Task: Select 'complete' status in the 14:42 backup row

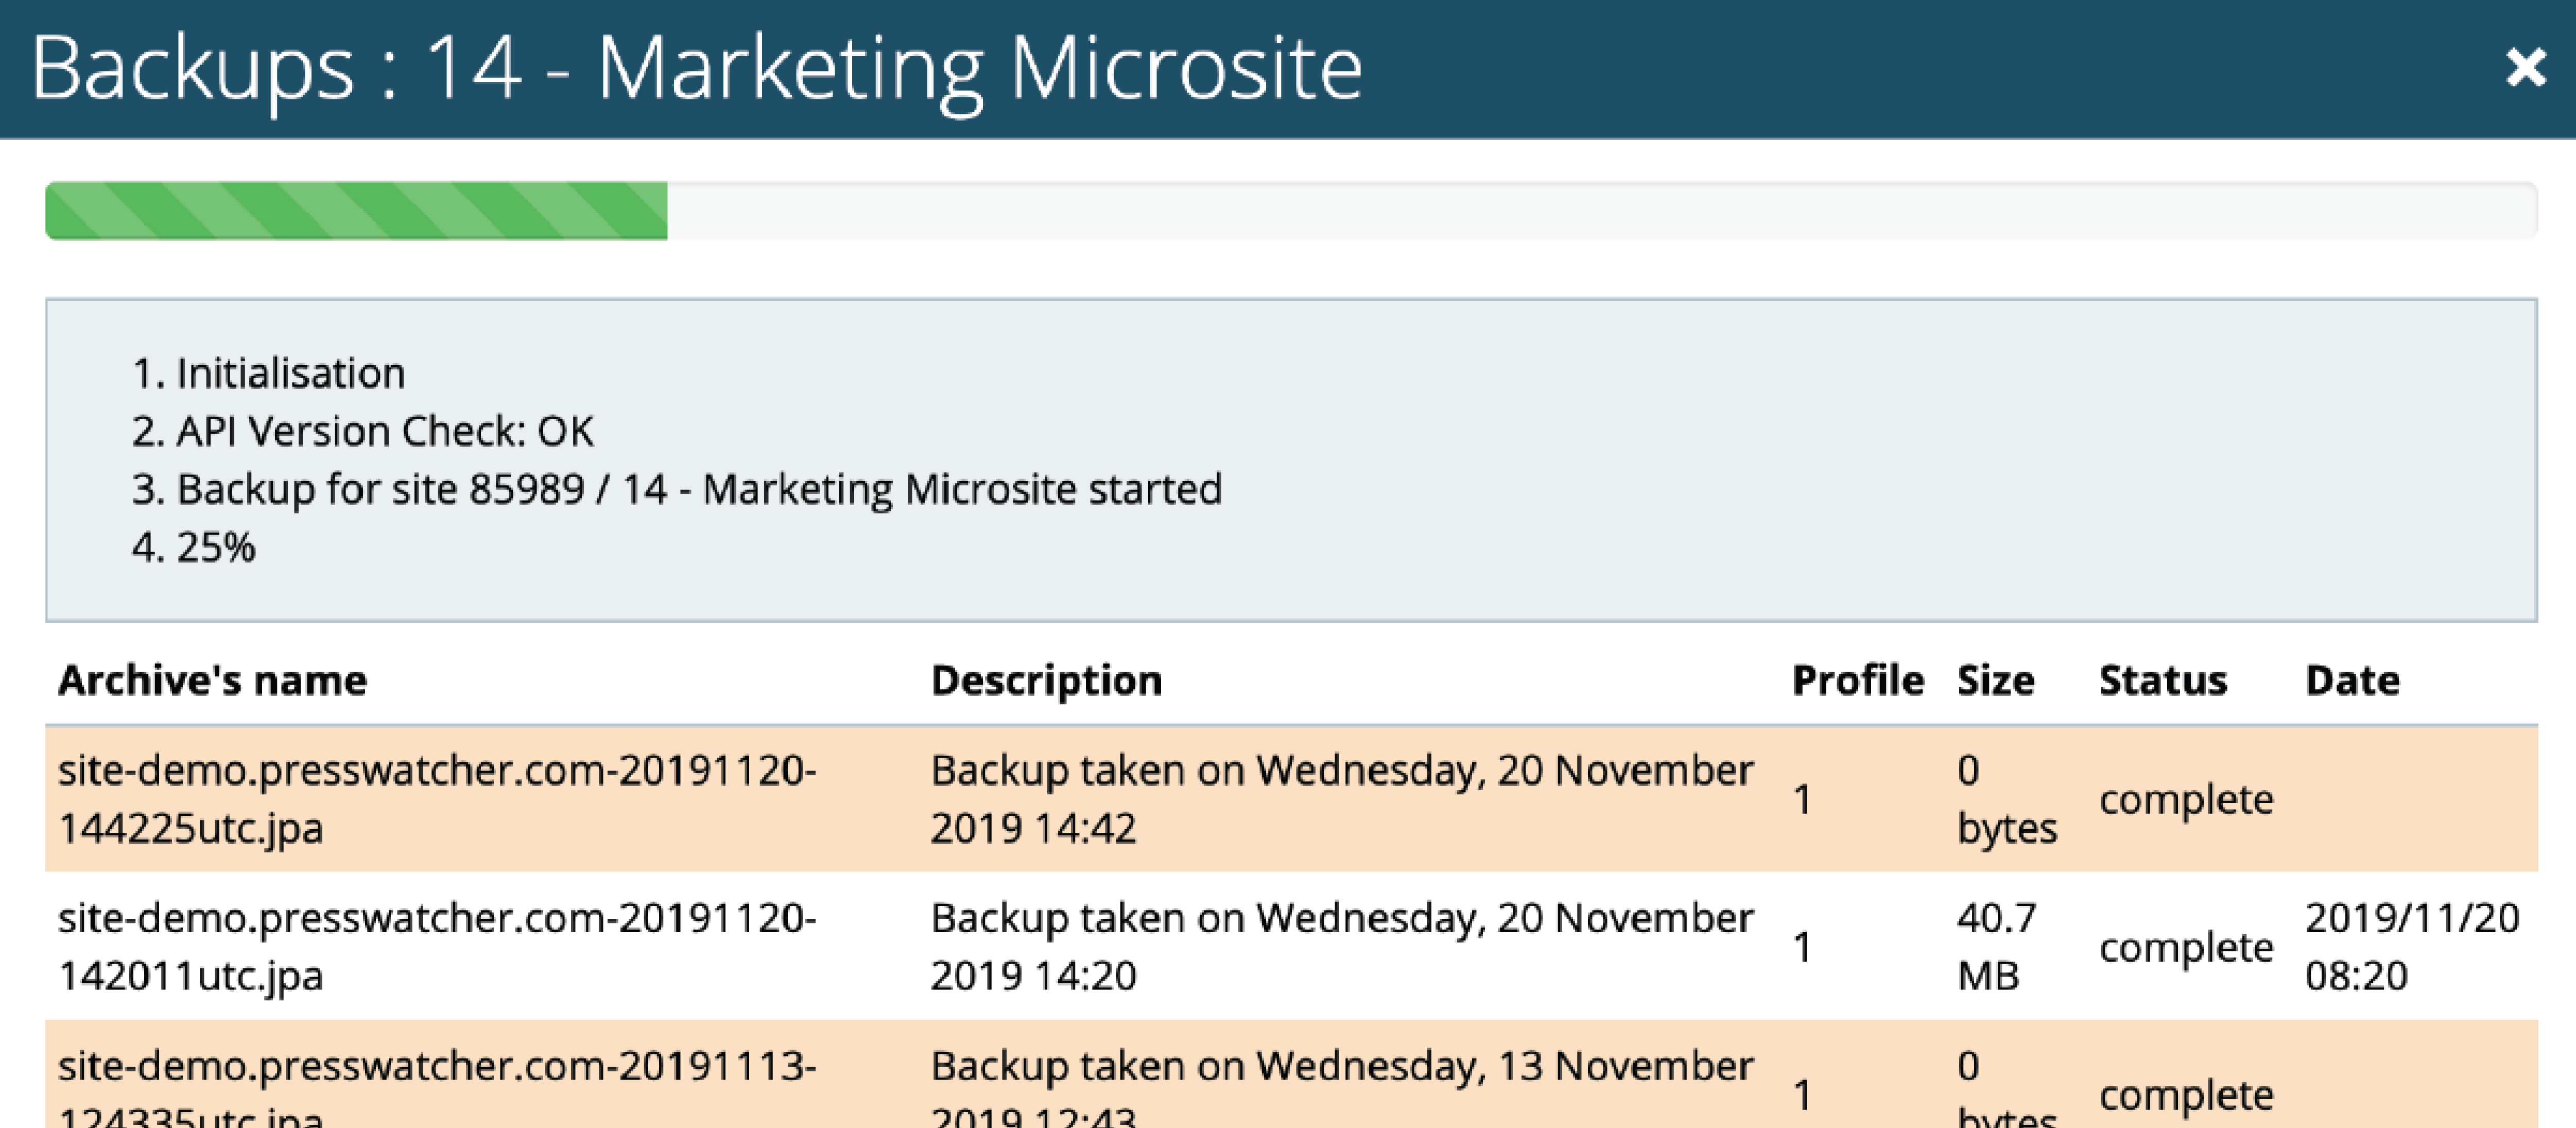Action: 2186,800
